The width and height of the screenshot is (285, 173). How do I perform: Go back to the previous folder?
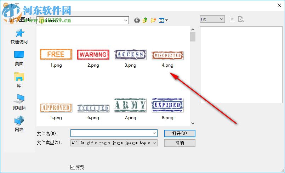click(137, 20)
